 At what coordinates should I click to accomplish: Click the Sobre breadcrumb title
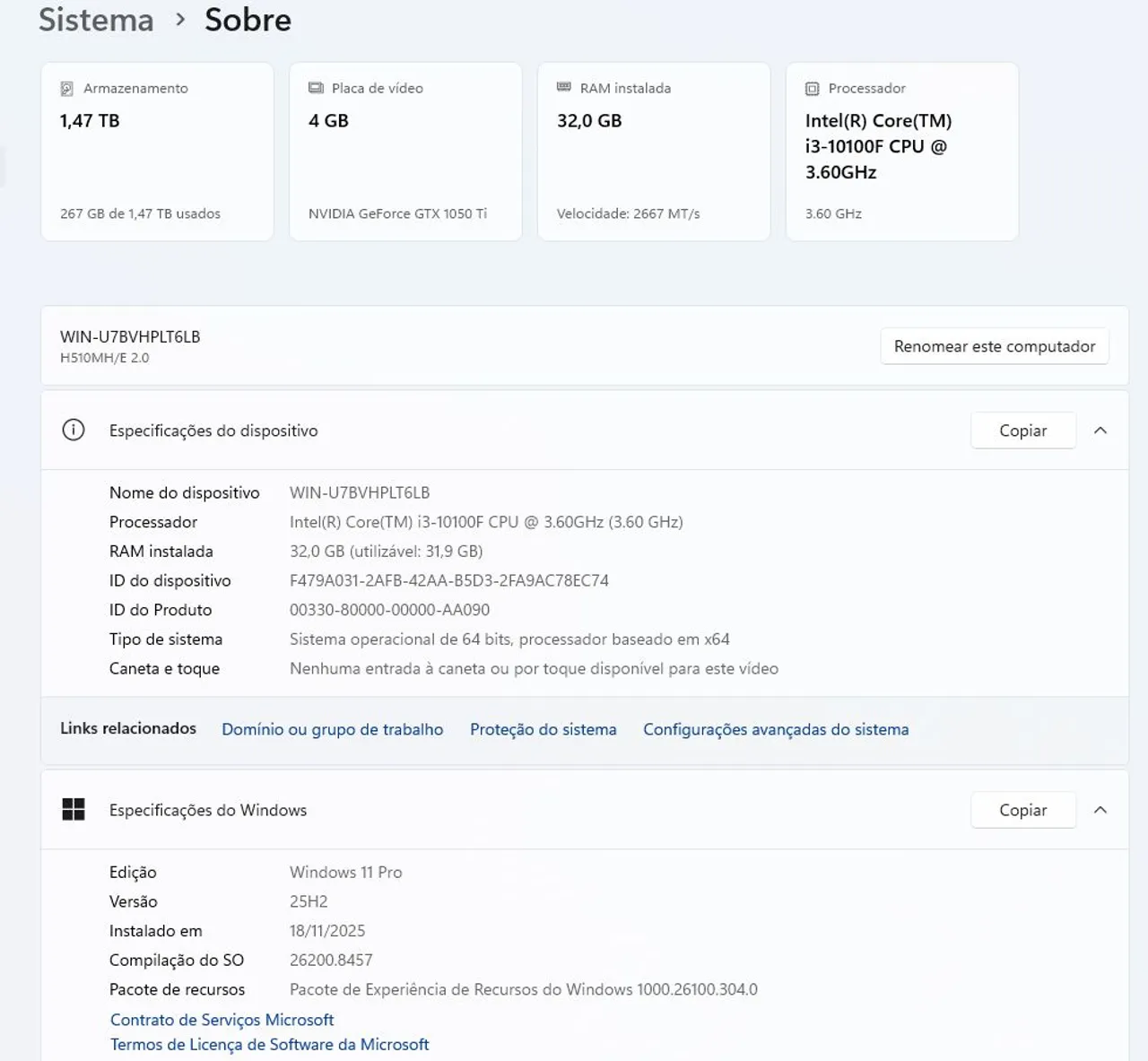coord(248,20)
